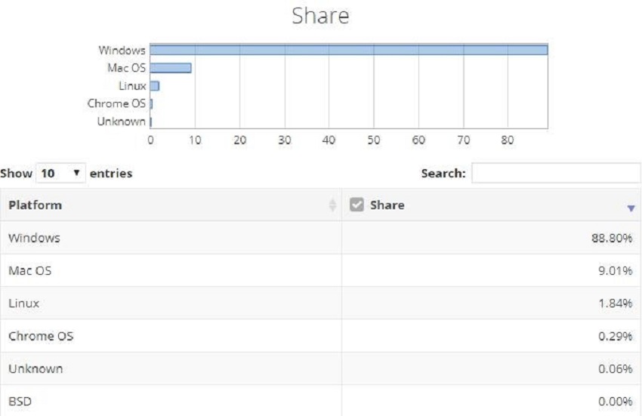Sort by Platform using the sort arrows icon
642x416 pixels.
[332, 205]
